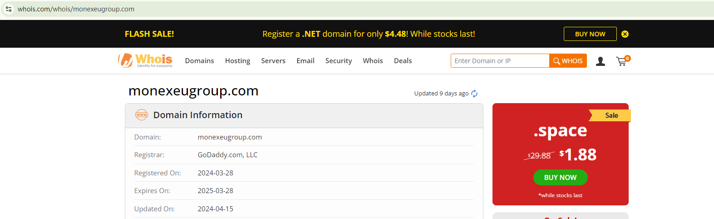Click the www Domain Information icon
This screenshot has width=714, height=219.
[142, 115]
